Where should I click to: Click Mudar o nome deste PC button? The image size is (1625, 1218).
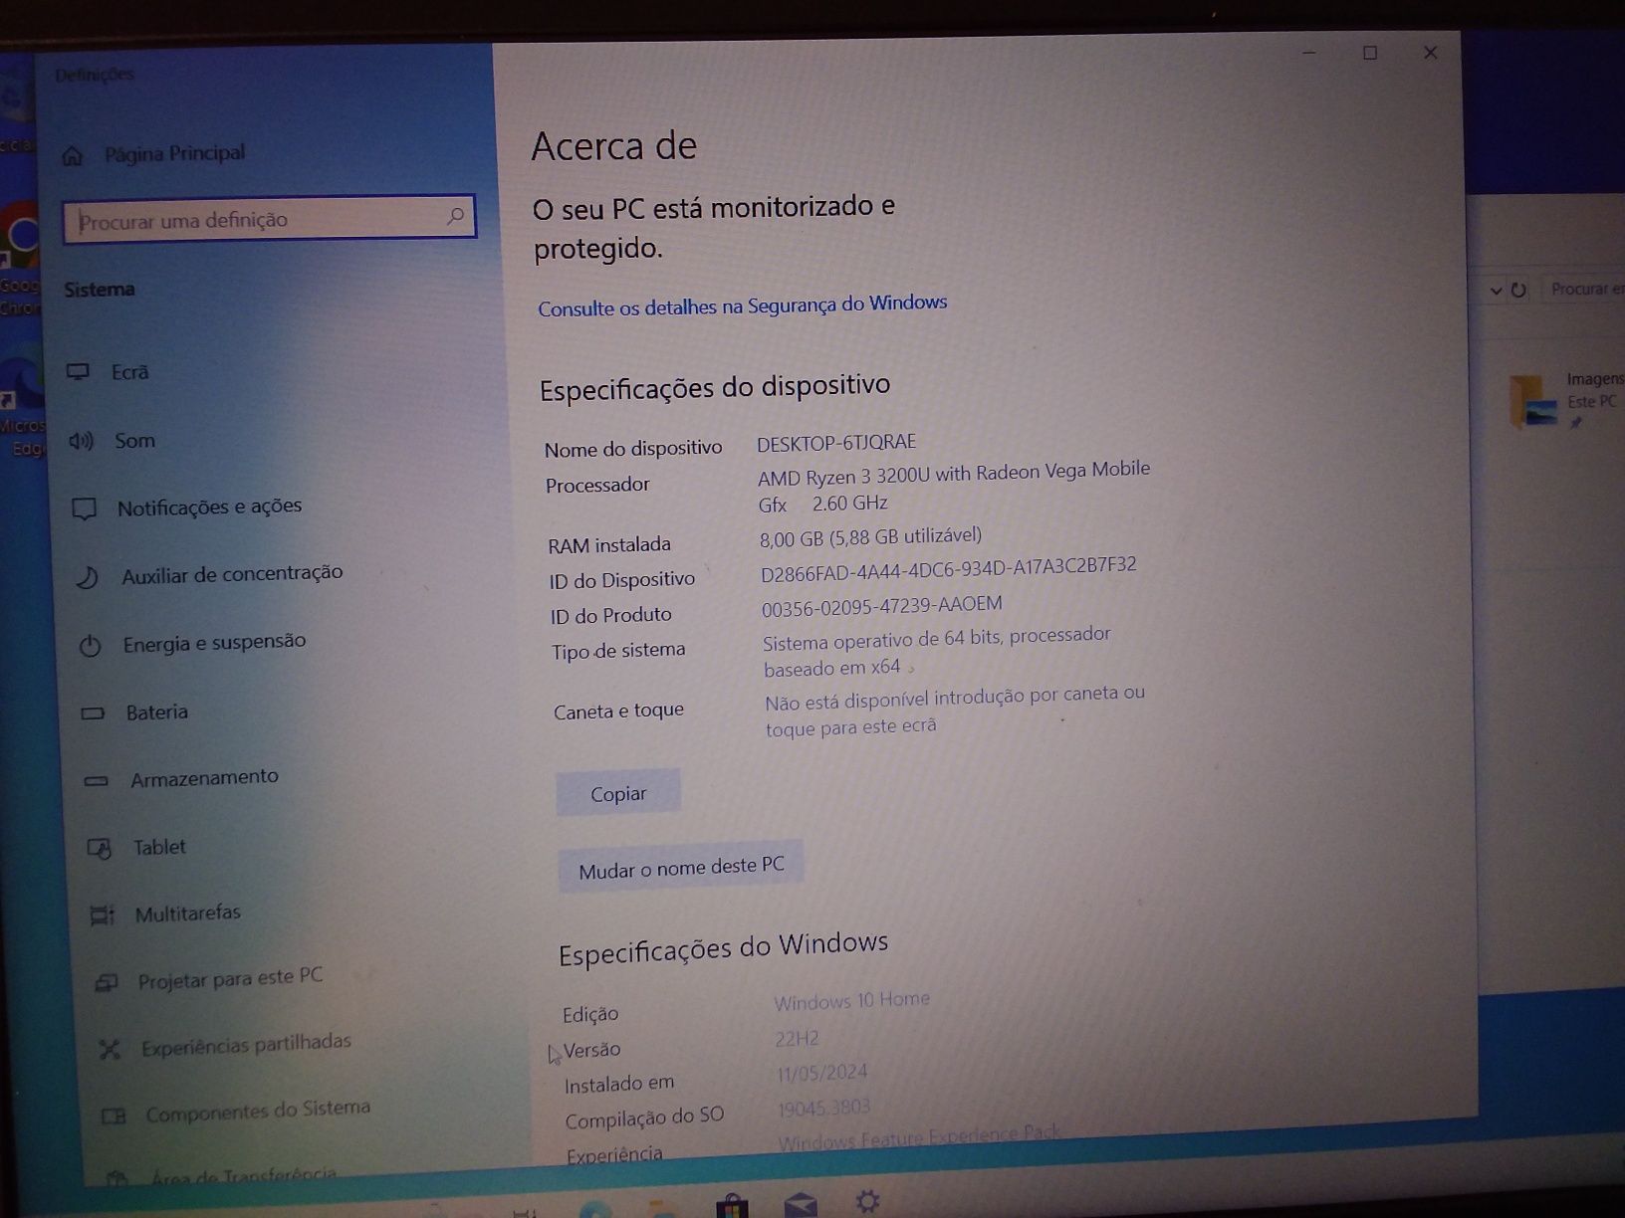(681, 868)
